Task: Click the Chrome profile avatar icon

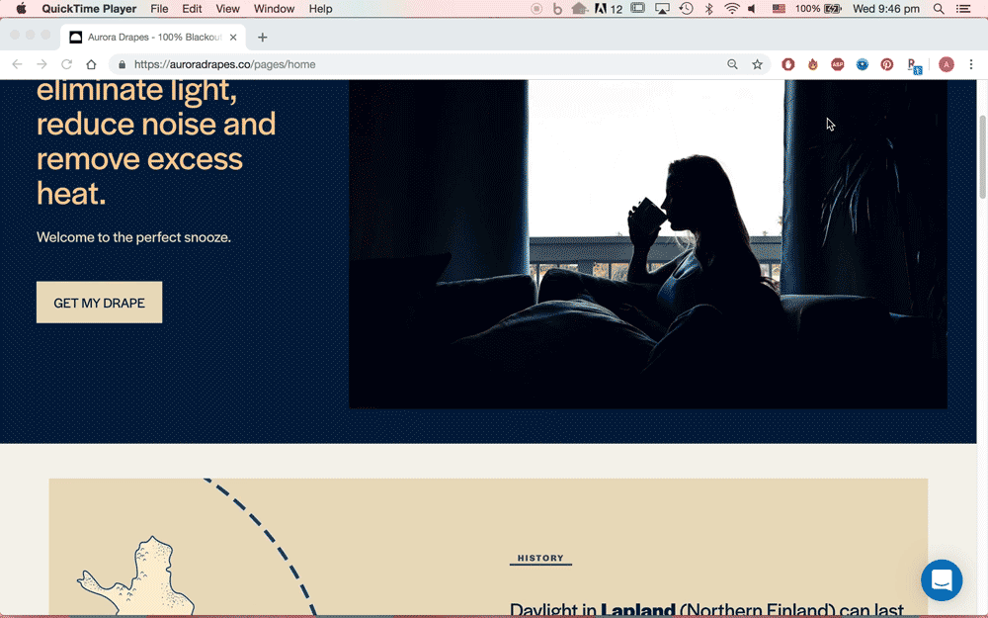Action: (946, 63)
